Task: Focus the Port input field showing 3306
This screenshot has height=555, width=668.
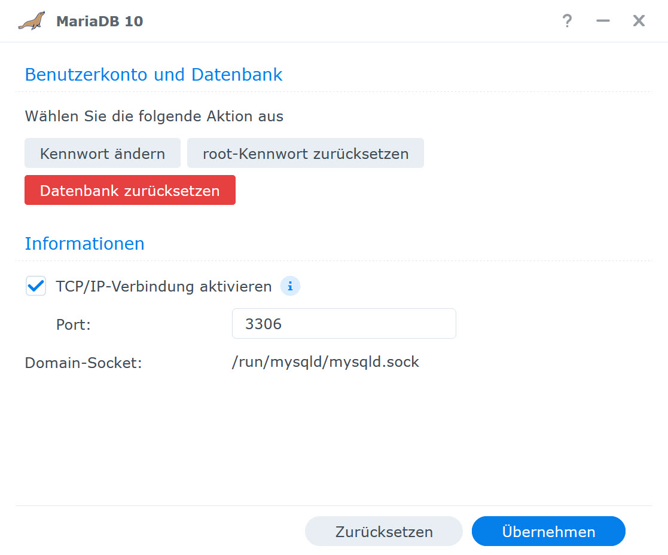Action: 344,324
